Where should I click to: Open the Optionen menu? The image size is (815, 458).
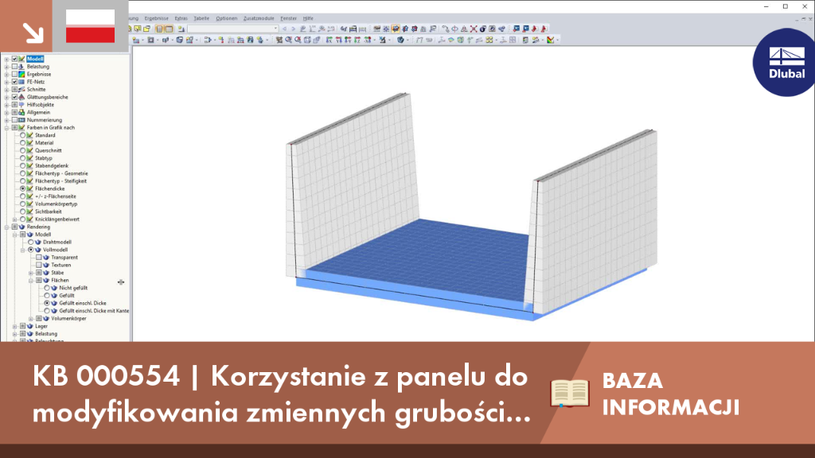point(227,18)
